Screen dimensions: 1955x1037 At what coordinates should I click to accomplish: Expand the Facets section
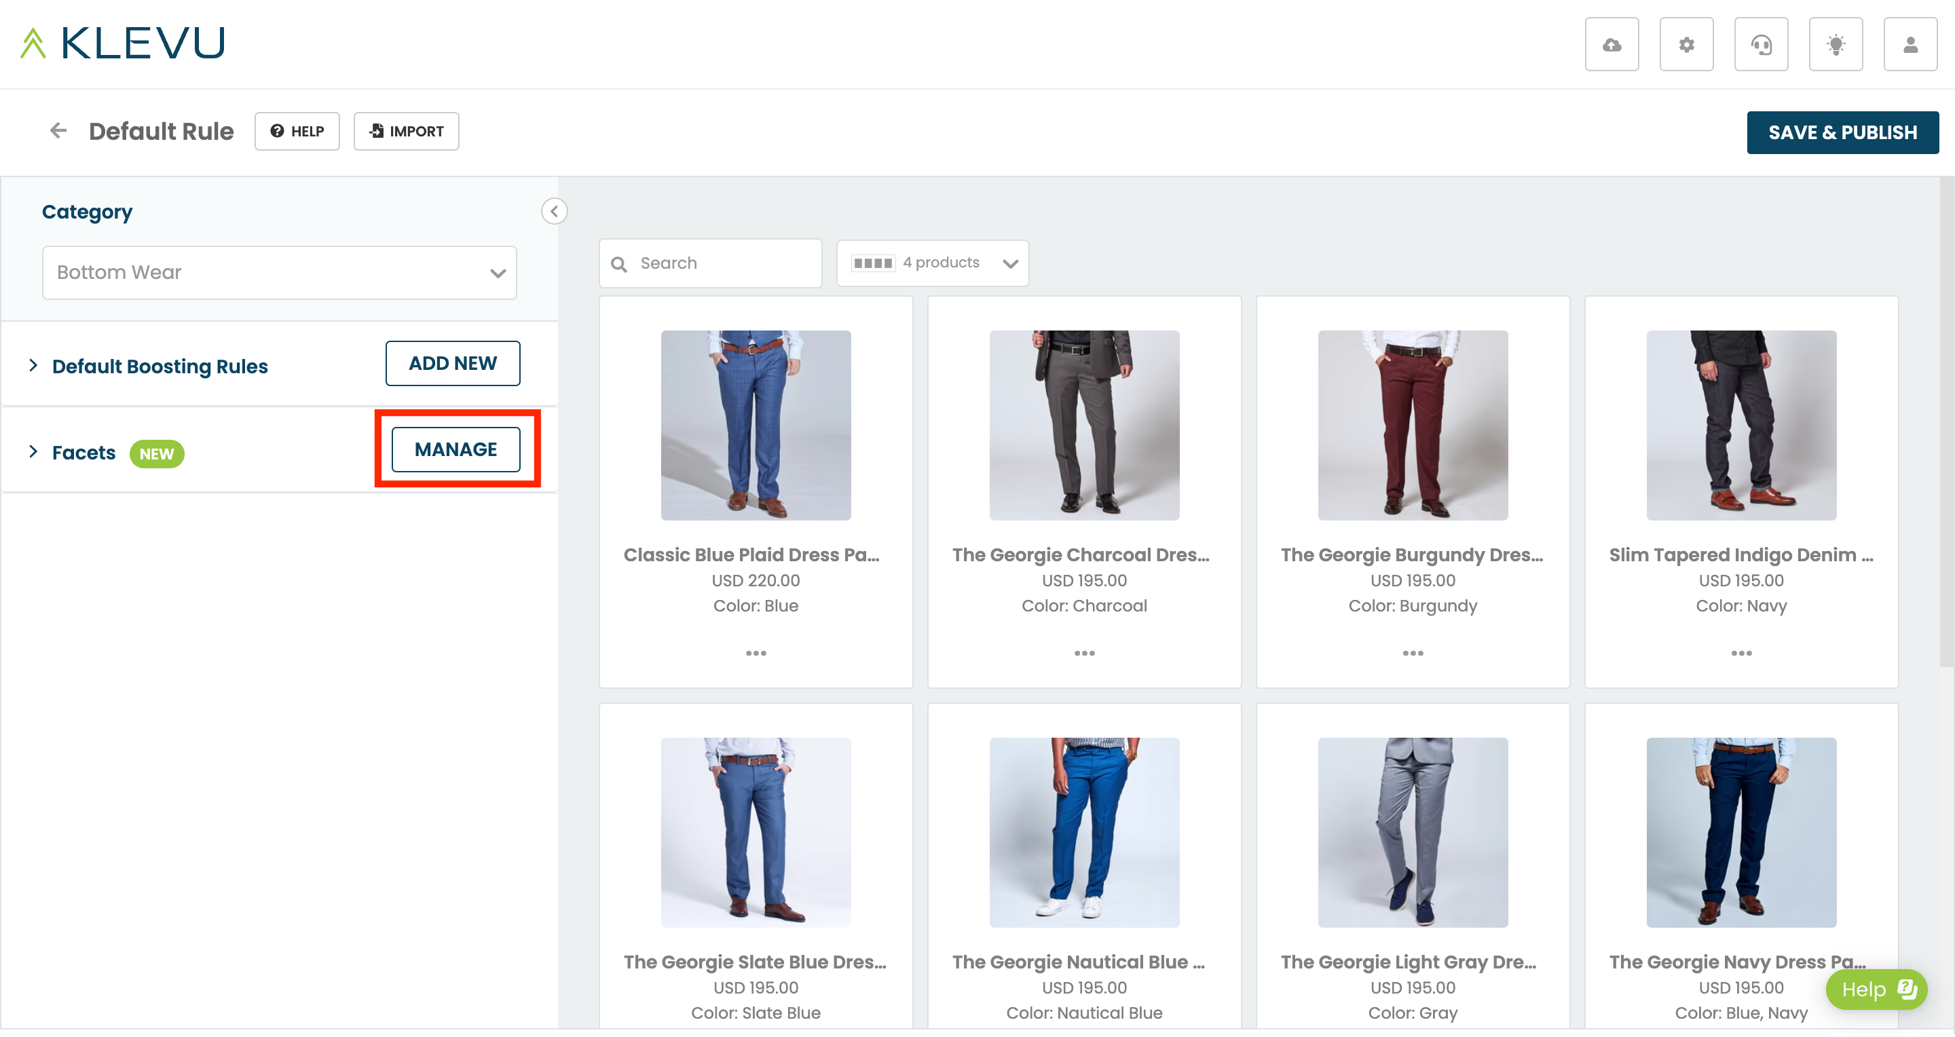point(33,452)
